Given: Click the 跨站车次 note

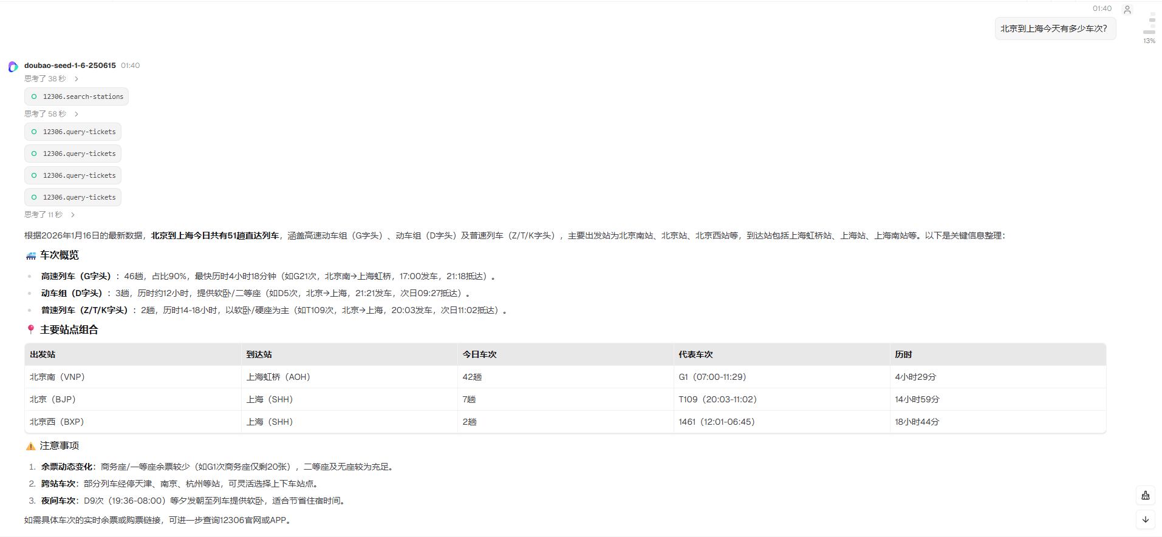Looking at the screenshot, I should [181, 484].
